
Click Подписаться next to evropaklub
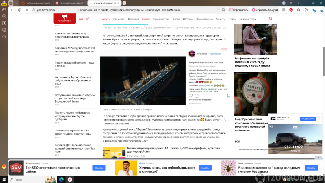click(214, 54)
